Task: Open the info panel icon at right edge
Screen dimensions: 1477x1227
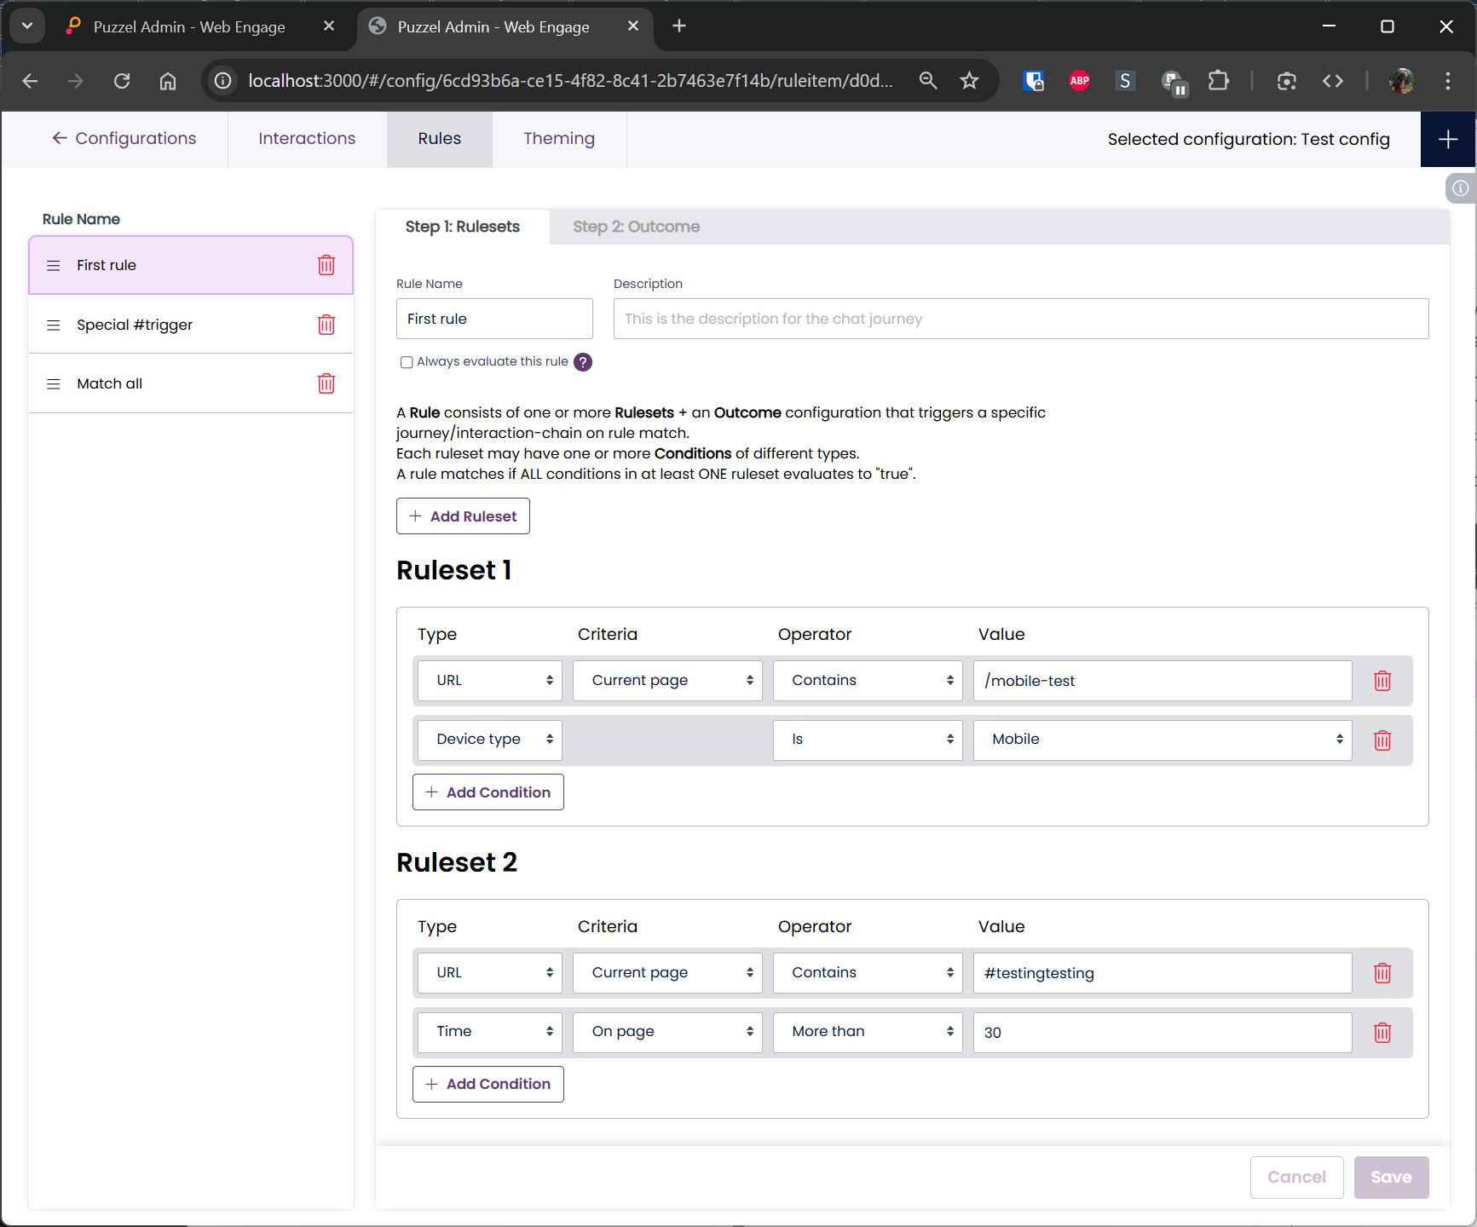Action: tap(1460, 188)
